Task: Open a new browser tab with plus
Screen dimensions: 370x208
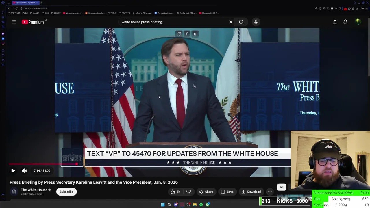Action: point(41,3)
